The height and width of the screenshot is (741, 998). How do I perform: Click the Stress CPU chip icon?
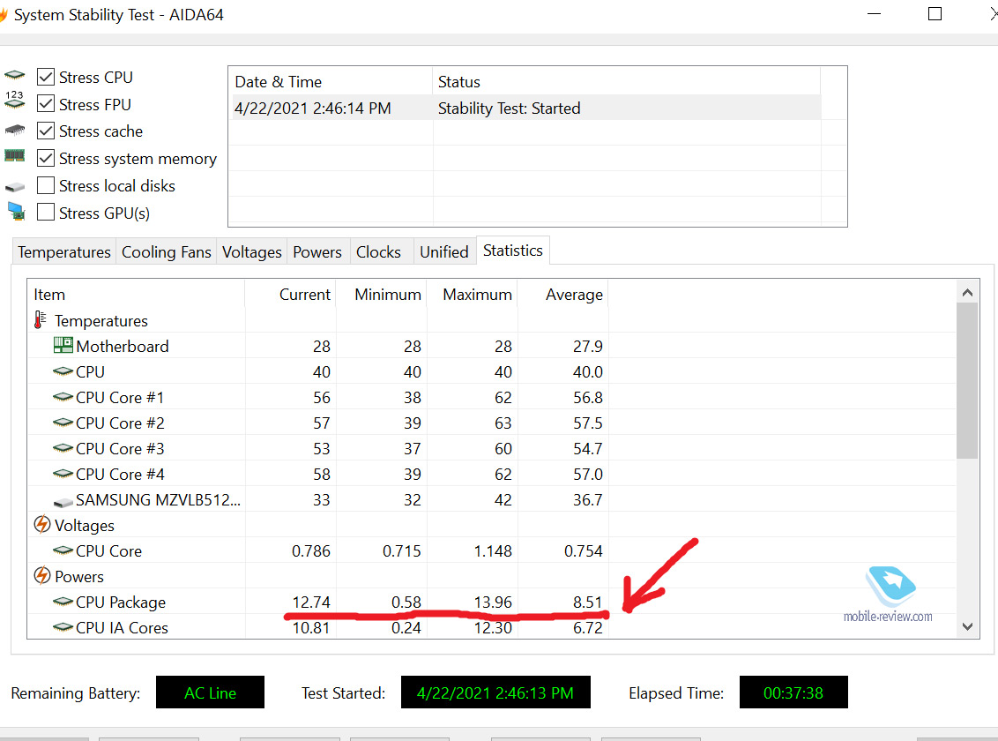click(x=15, y=76)
